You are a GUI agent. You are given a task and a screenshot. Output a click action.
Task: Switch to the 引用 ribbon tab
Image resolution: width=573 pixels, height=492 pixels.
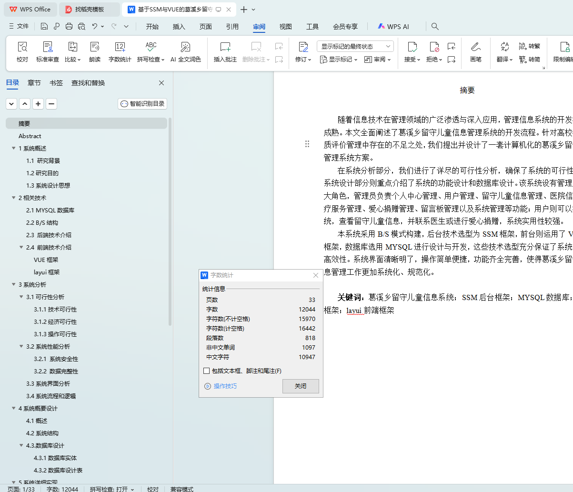[x=232, y=27]
